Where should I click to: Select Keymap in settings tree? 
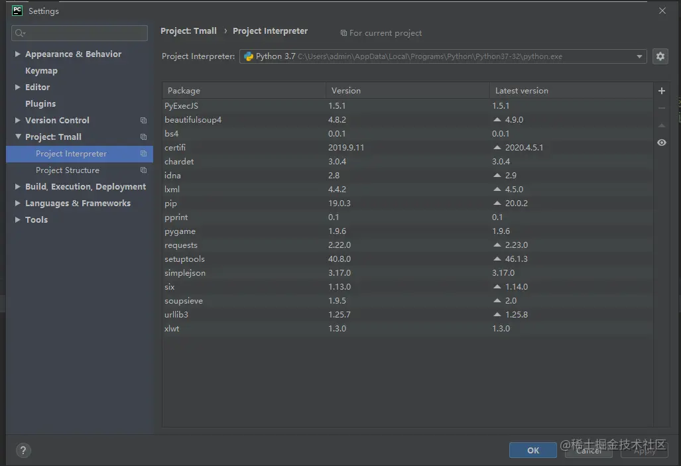41,70
